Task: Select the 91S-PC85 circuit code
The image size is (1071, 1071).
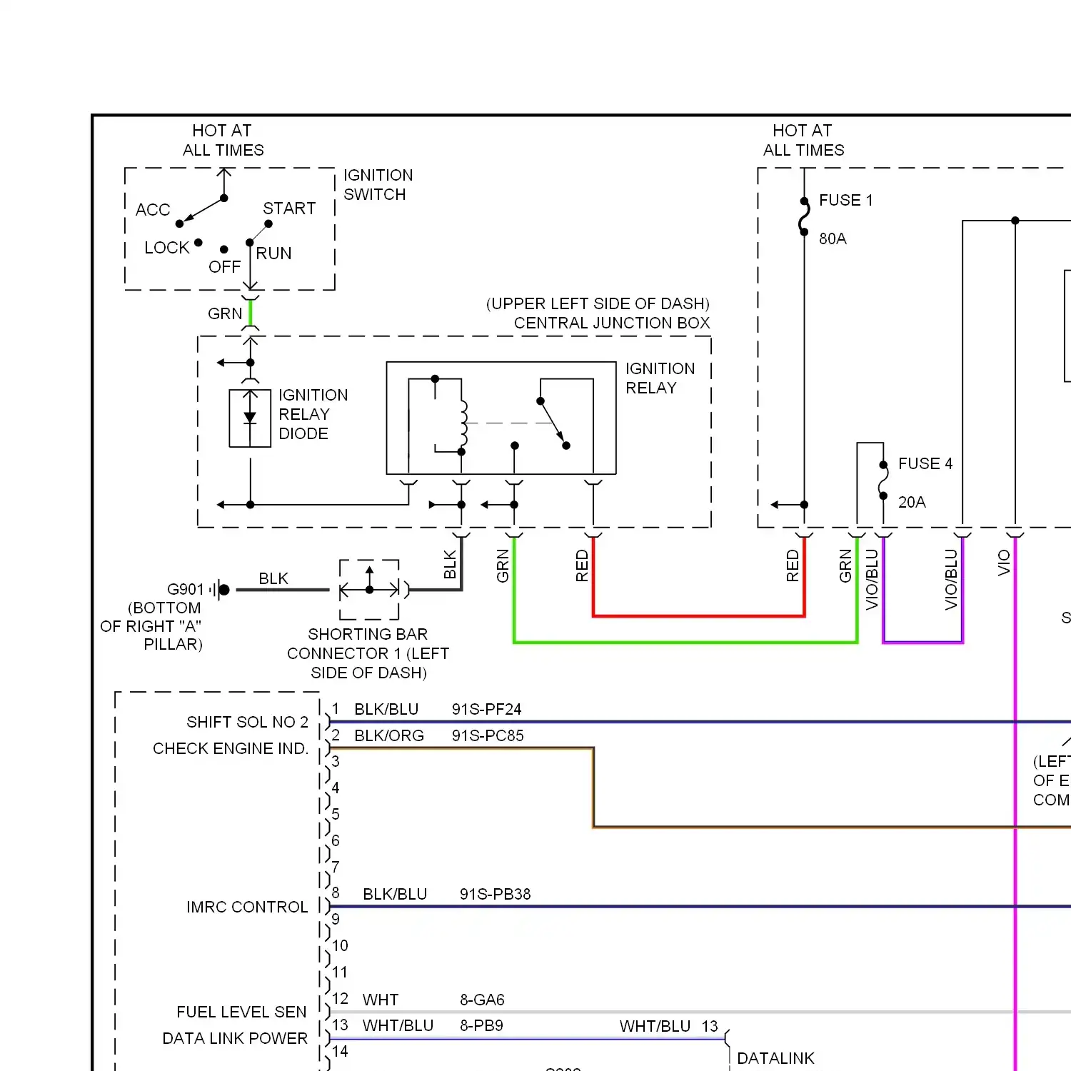Action: point(488,735)
